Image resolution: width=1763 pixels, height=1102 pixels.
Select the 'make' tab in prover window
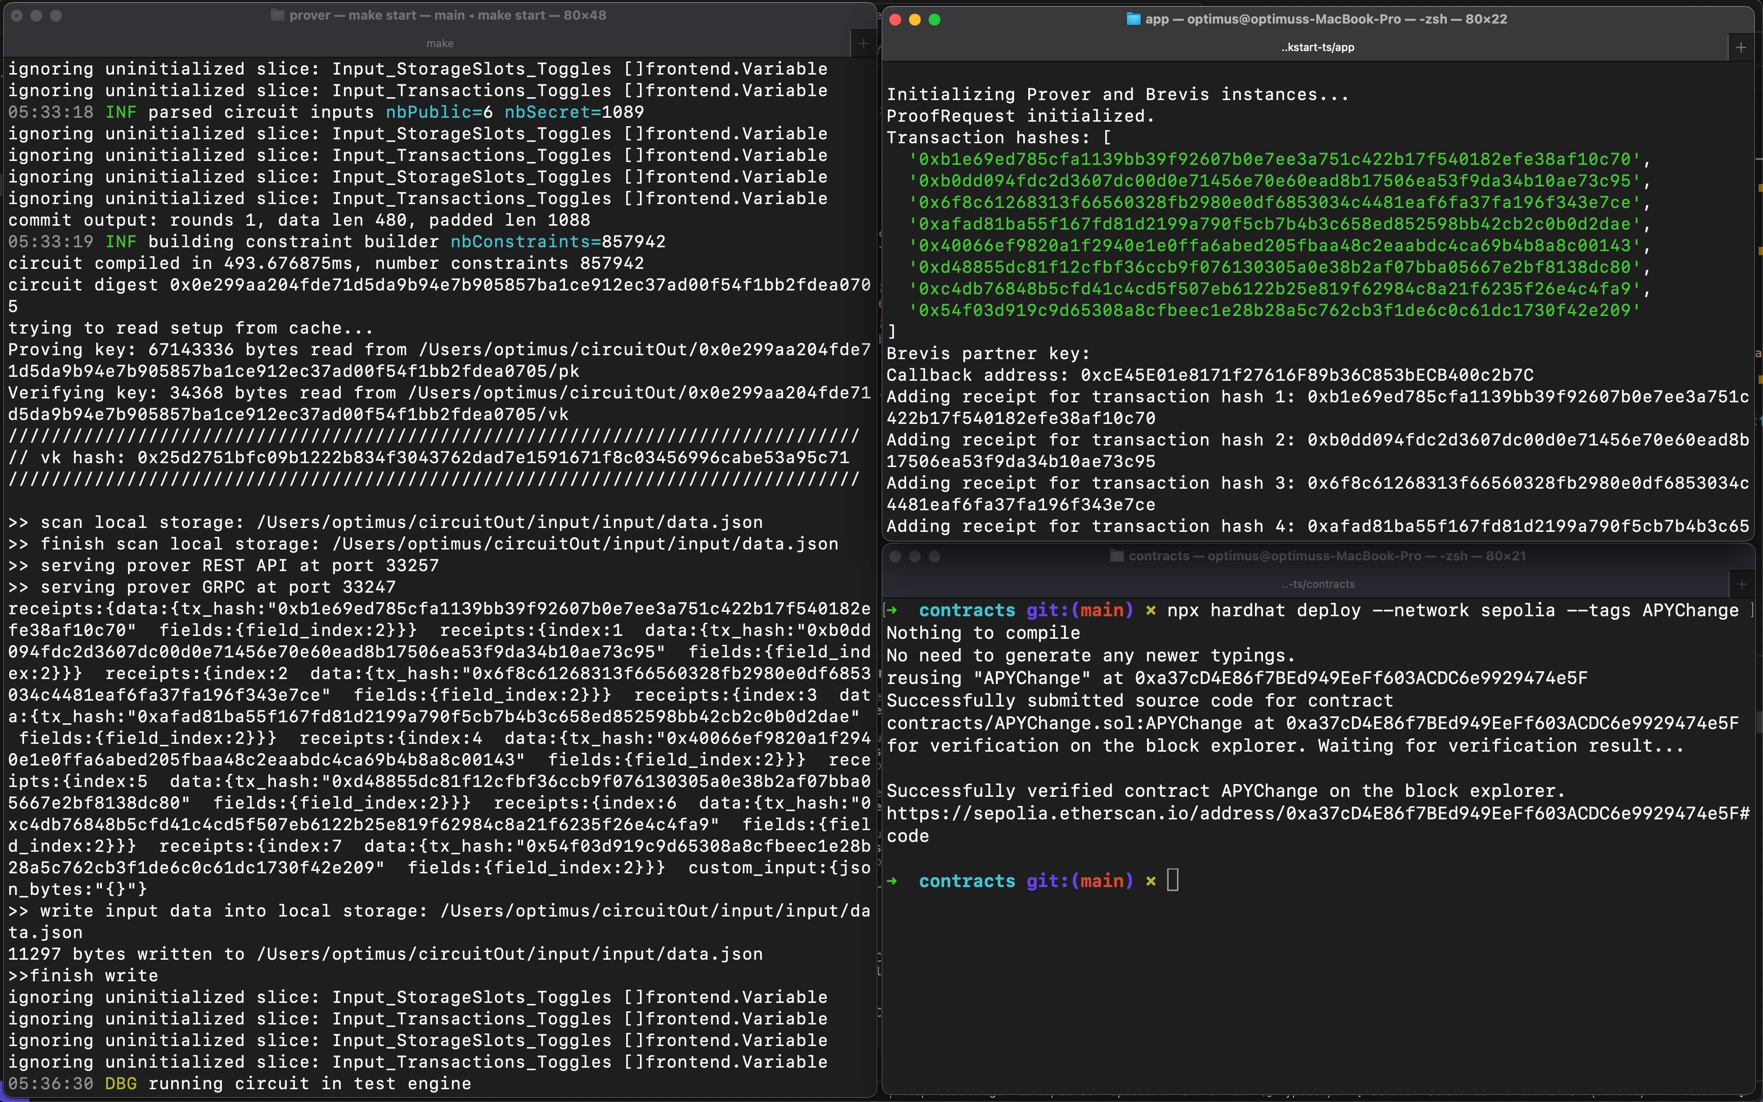(x=440, y=44)
